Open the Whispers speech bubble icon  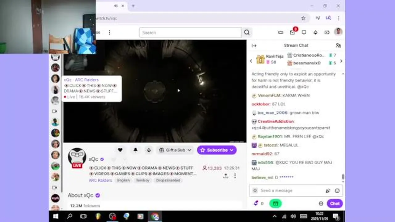304,32
